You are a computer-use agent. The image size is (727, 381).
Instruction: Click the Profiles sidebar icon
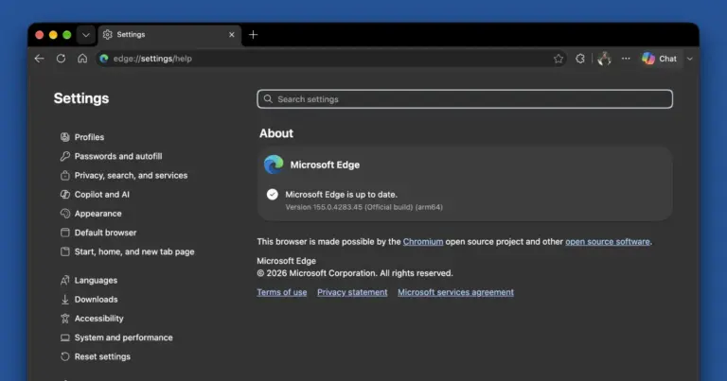click(x=65, y=137)
